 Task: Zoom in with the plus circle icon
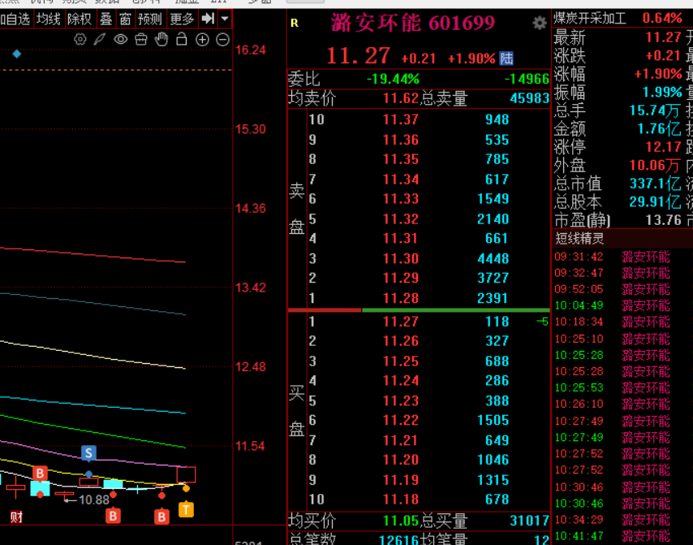tap(202, 39)
